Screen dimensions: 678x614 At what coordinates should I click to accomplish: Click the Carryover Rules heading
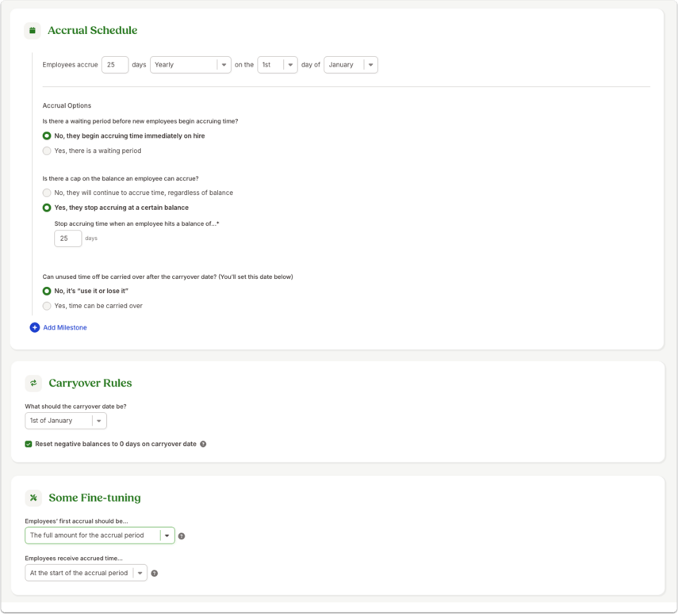pos(90,383)
